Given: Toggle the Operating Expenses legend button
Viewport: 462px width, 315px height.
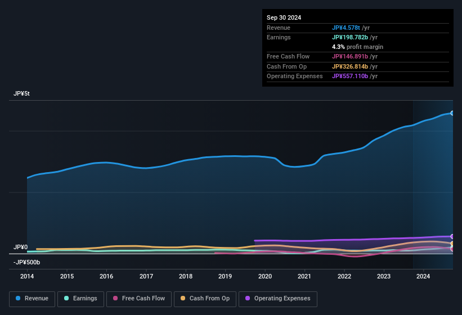Looking at the screenshot, I should (x=278, y=299).
